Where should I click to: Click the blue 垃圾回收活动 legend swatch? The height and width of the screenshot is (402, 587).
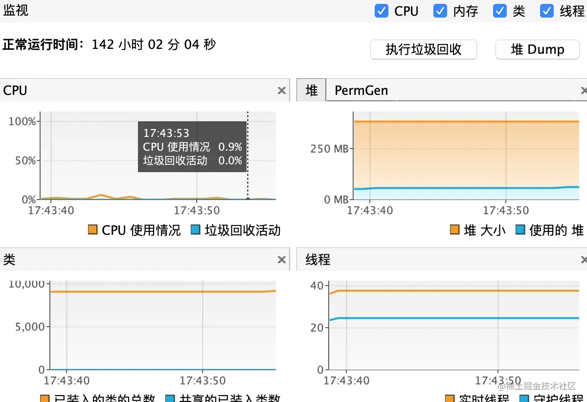(196, 230)
